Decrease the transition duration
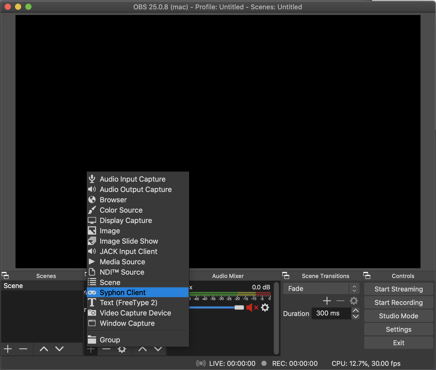 (x=356, y=317)
